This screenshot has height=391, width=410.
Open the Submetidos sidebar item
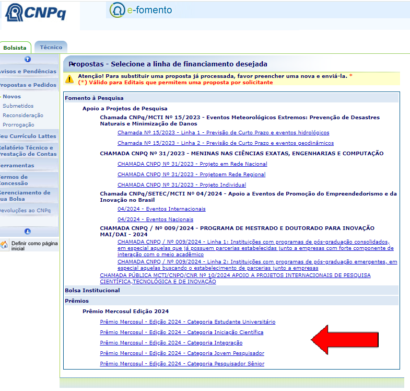18,106
